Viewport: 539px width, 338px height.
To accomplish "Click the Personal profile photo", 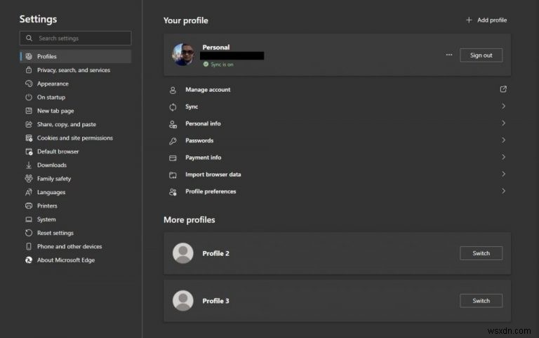I will (183, 55).
